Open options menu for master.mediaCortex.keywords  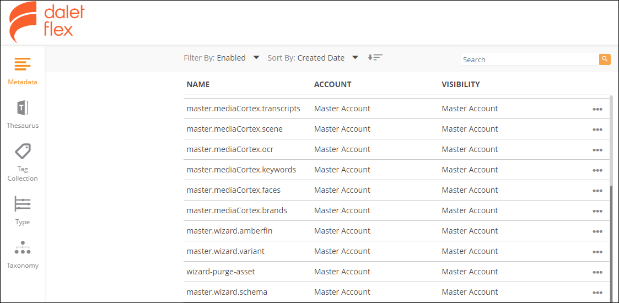(598, 170)
